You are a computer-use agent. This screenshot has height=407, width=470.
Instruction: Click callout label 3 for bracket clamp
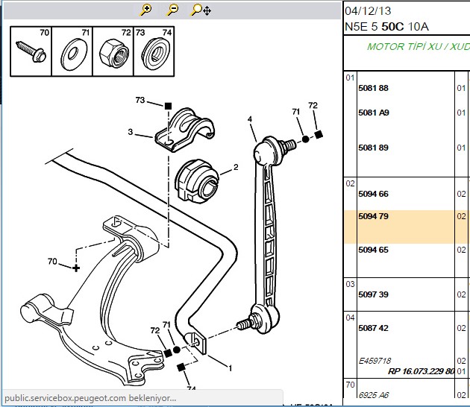click(130, 132)
